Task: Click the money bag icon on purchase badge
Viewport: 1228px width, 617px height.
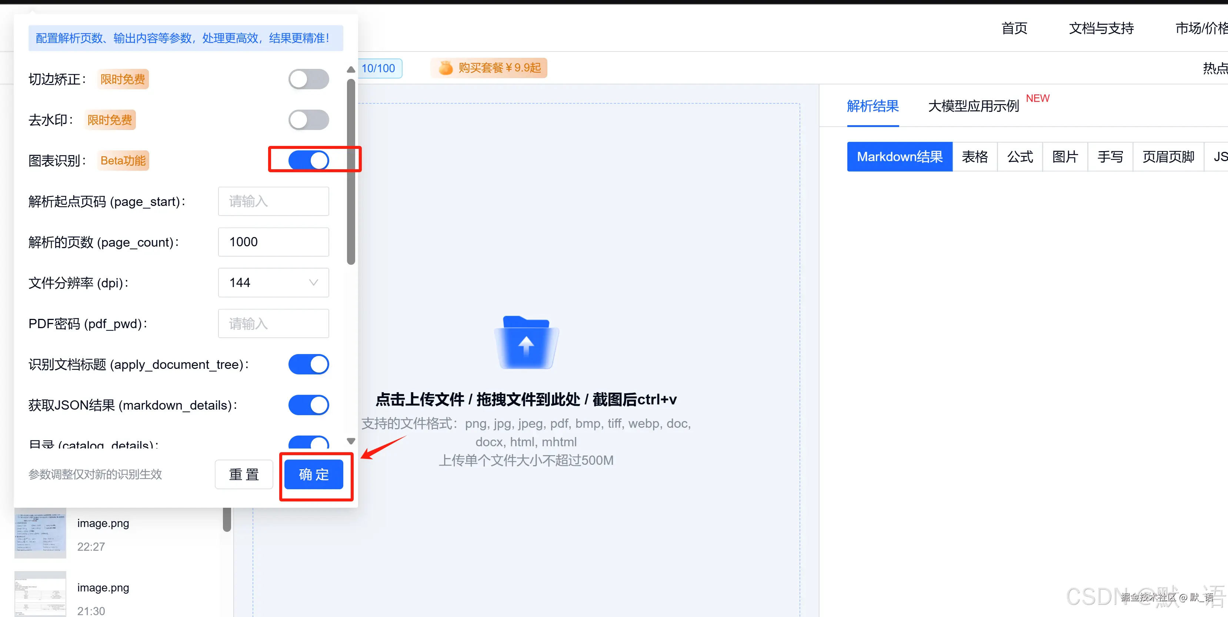Action: point(445,68)
